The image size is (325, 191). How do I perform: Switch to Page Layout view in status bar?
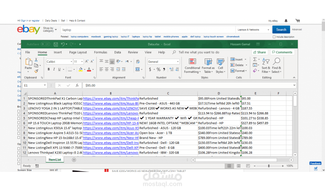tap(238, 166)
